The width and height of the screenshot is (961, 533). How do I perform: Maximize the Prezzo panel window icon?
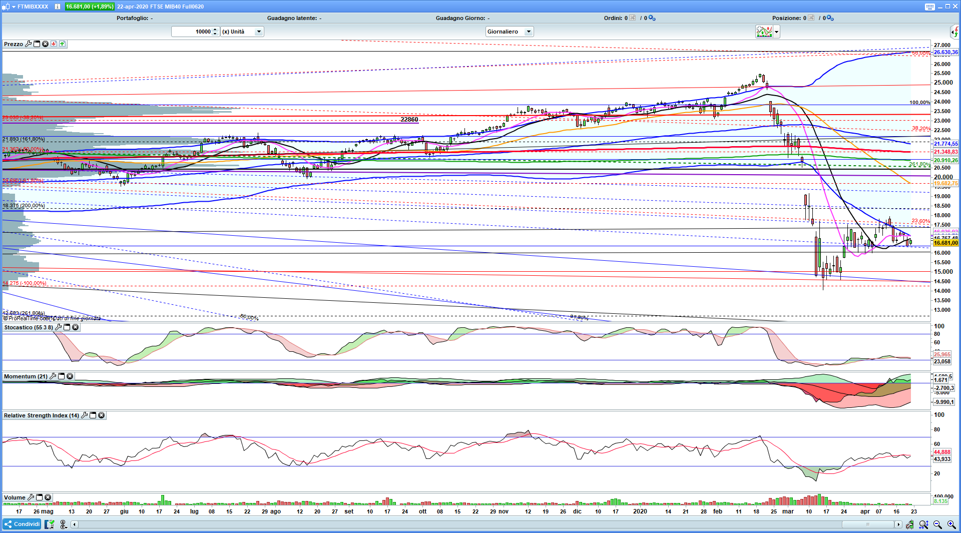pos(37,44)
